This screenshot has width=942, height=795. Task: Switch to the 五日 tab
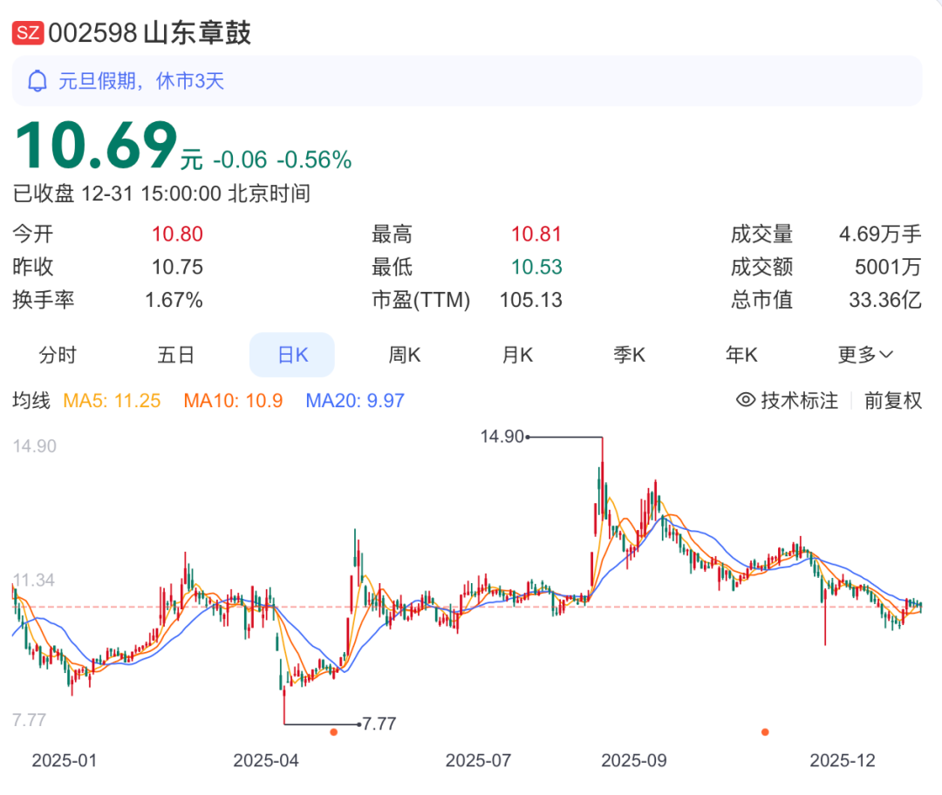[x=175, y=355]
